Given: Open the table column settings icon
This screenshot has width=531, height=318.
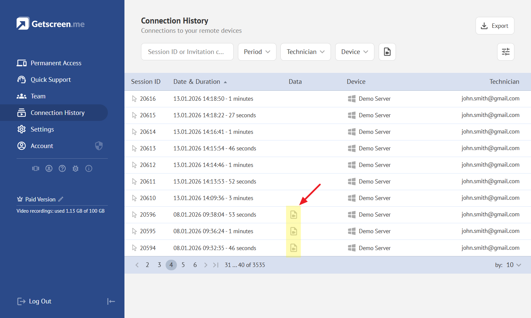Looking at the screenshot, I should (x=505, y=52).
